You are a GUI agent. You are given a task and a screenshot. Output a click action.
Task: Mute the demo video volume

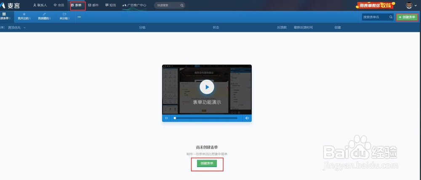click(x=247, y=118)
